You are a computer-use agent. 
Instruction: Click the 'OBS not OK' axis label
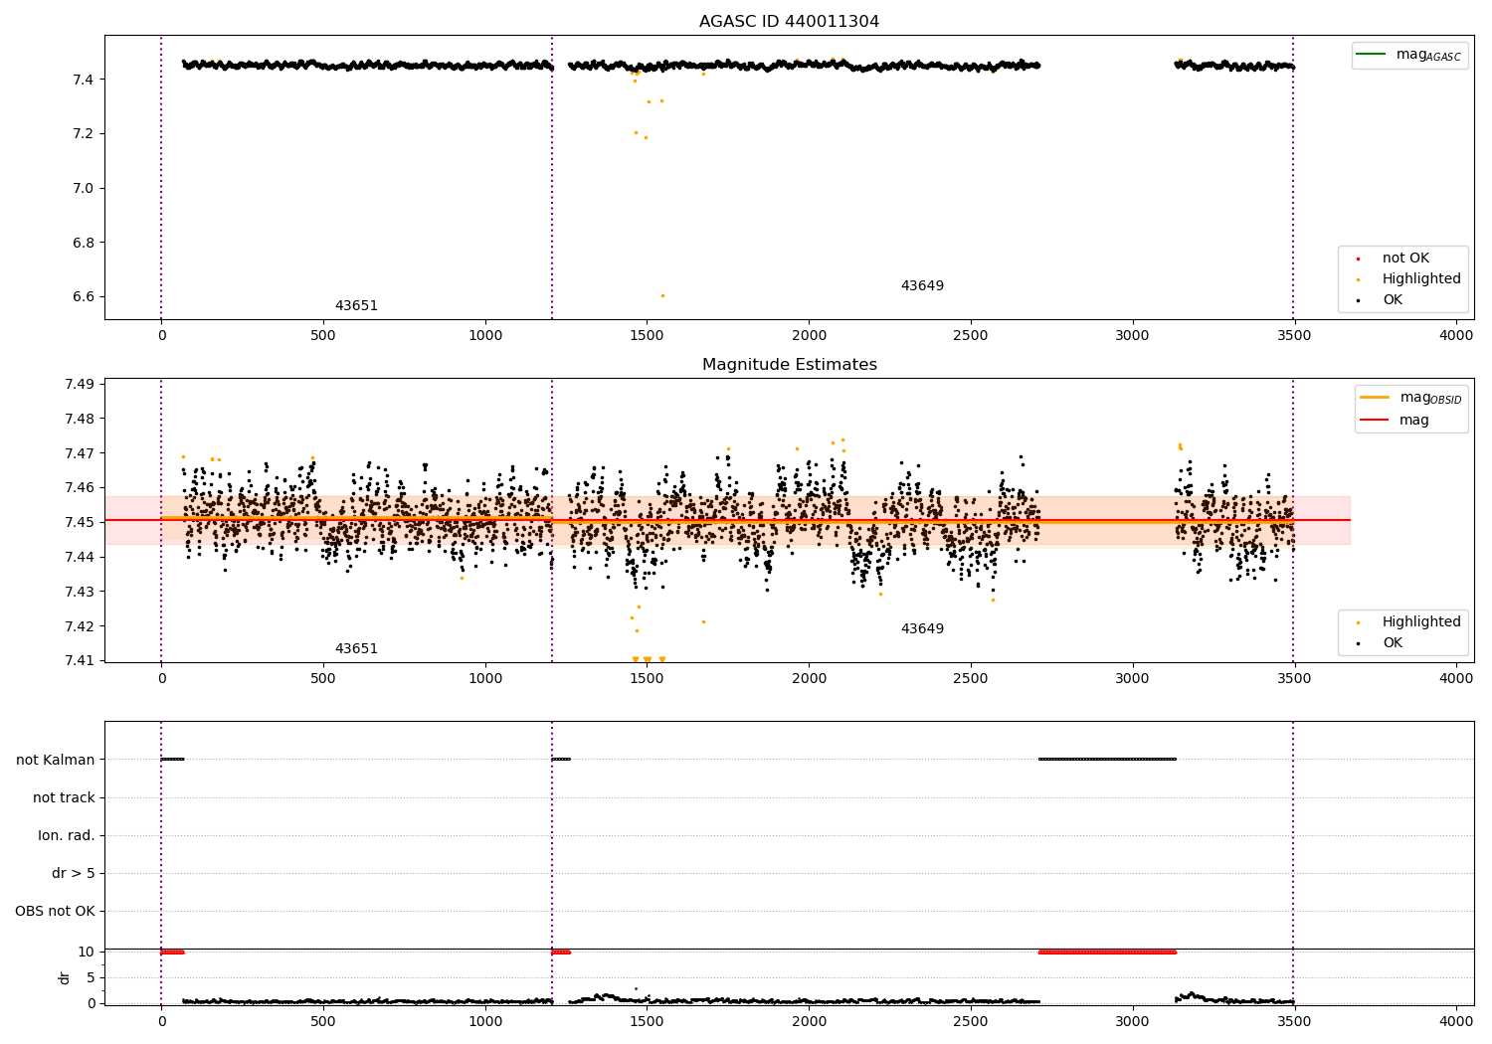(55, 911)
